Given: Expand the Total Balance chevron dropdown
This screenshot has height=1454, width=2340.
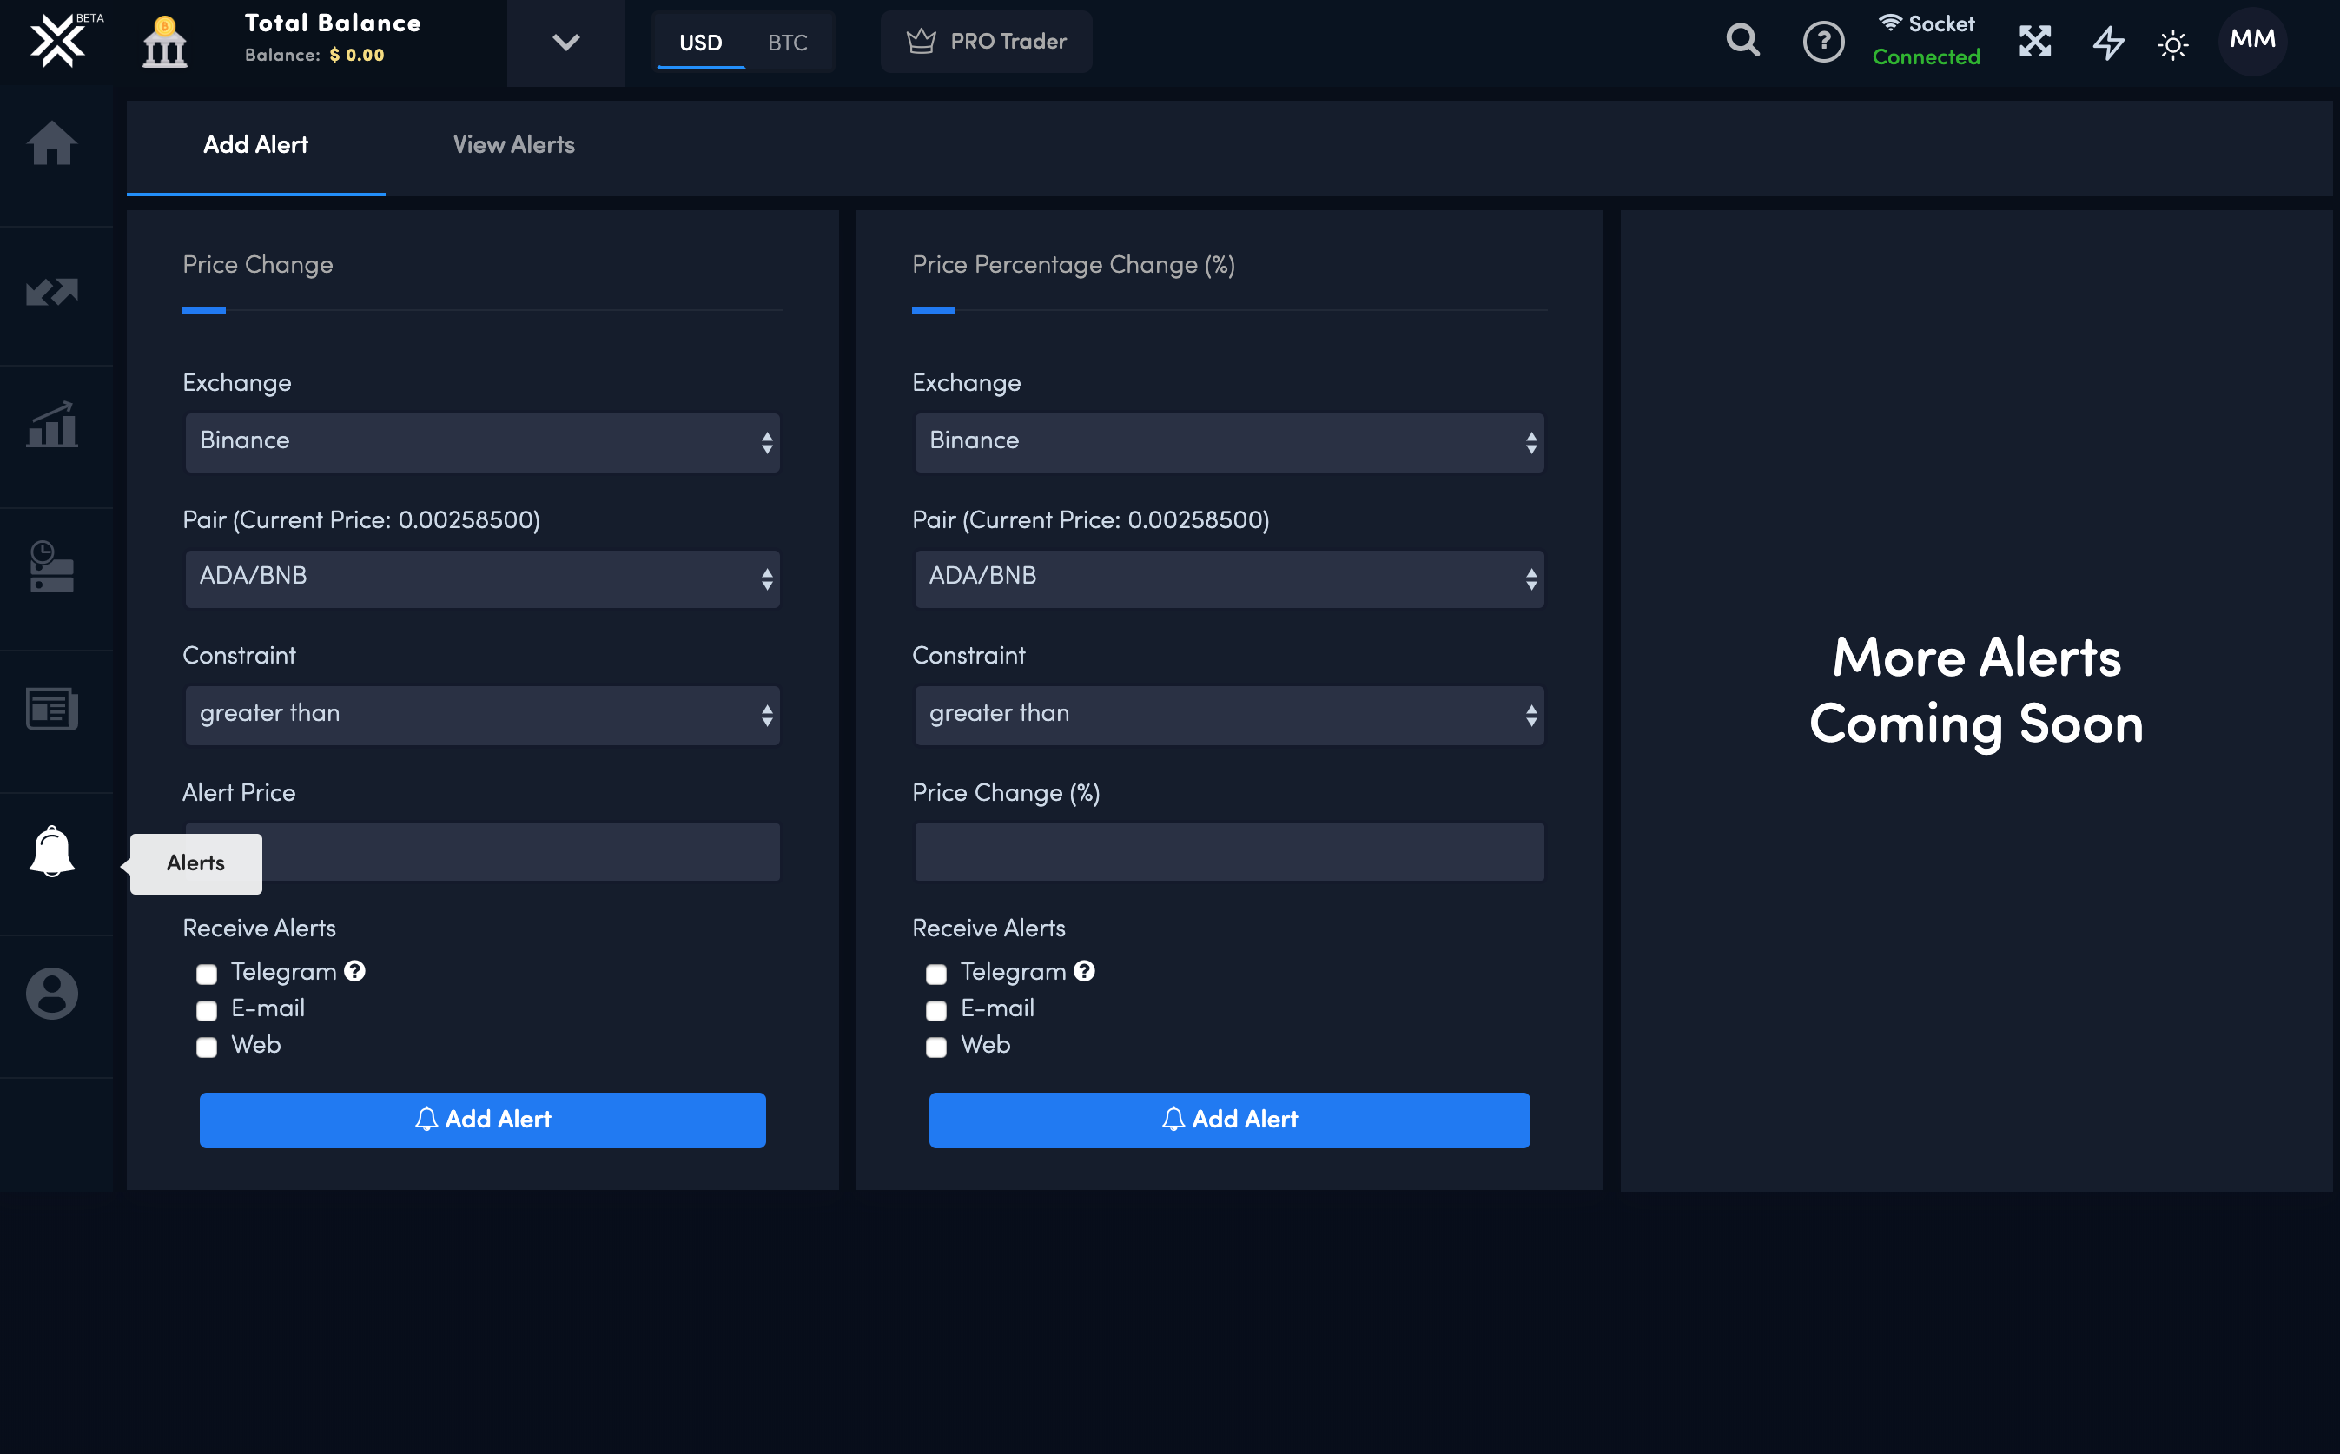Looking at the screenshot, I should (x=566, y=43).
